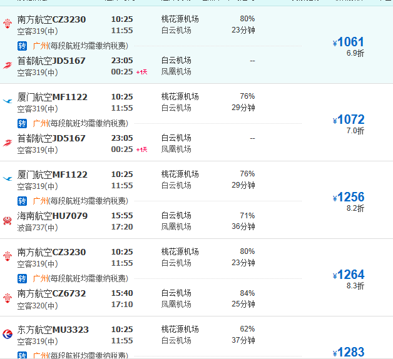This screenshot has width=393, height=359.
Task: Click the blue 转 transfer icon in ¥1256 itinerary
Action: pyautogui.click(x=22, y=201)
